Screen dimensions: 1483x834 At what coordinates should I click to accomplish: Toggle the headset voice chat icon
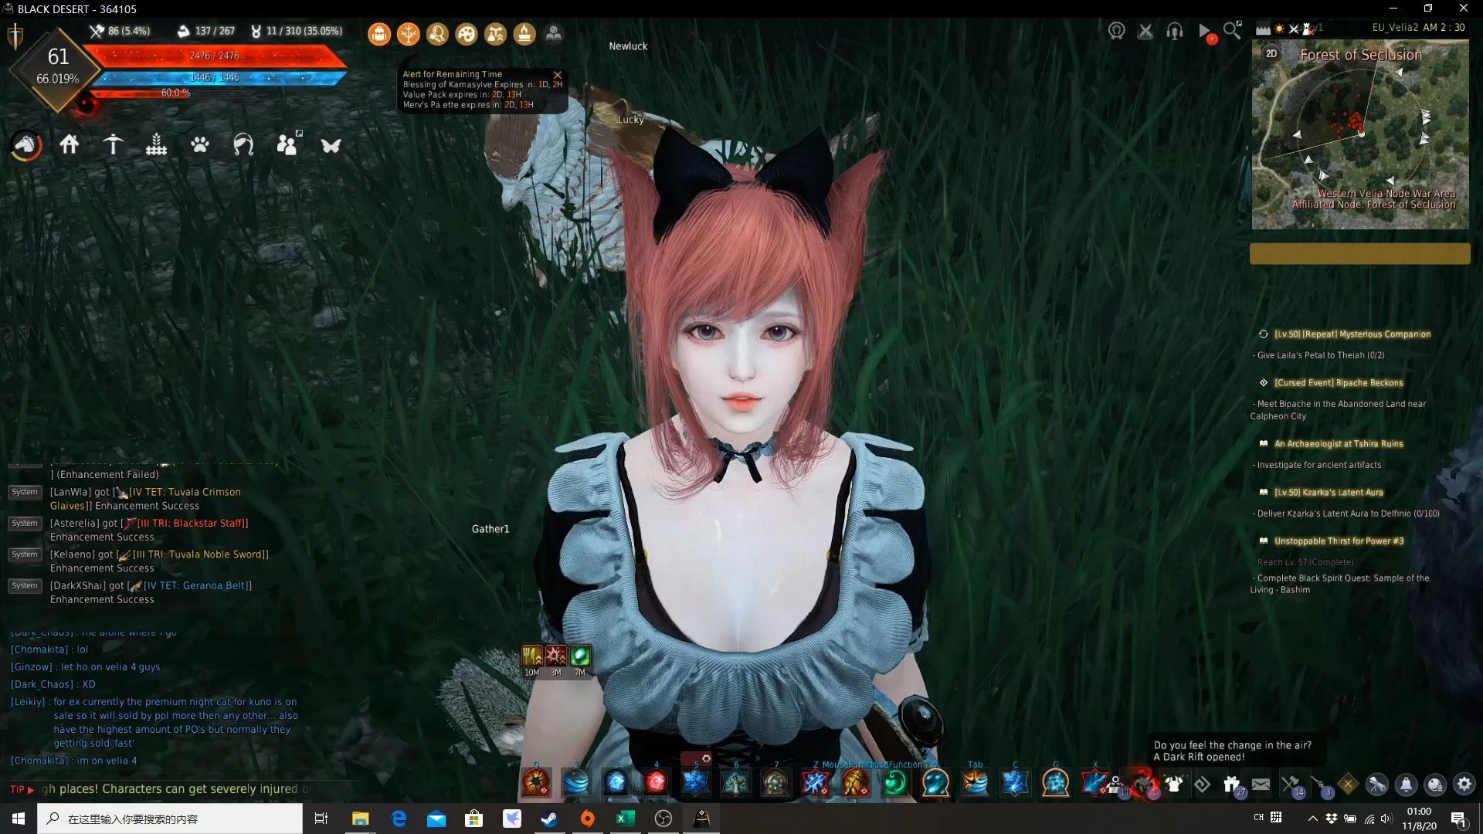point(1175,31)
